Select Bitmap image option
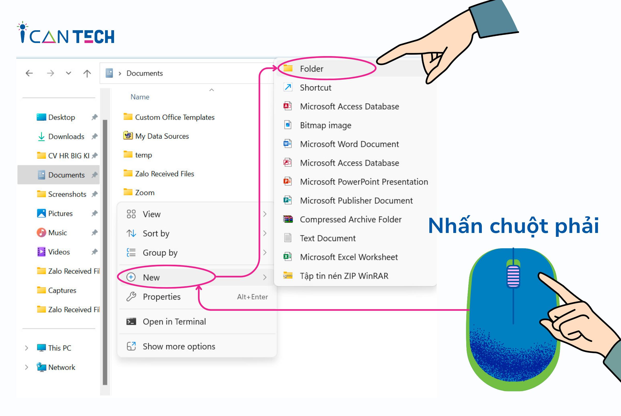The image size is (621, 416). 325,125
